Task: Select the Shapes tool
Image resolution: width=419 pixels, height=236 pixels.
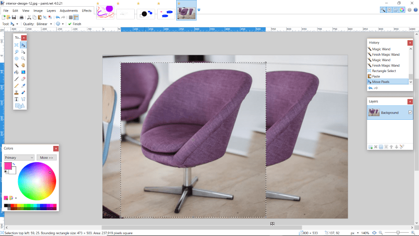Action: click(19, 106)
